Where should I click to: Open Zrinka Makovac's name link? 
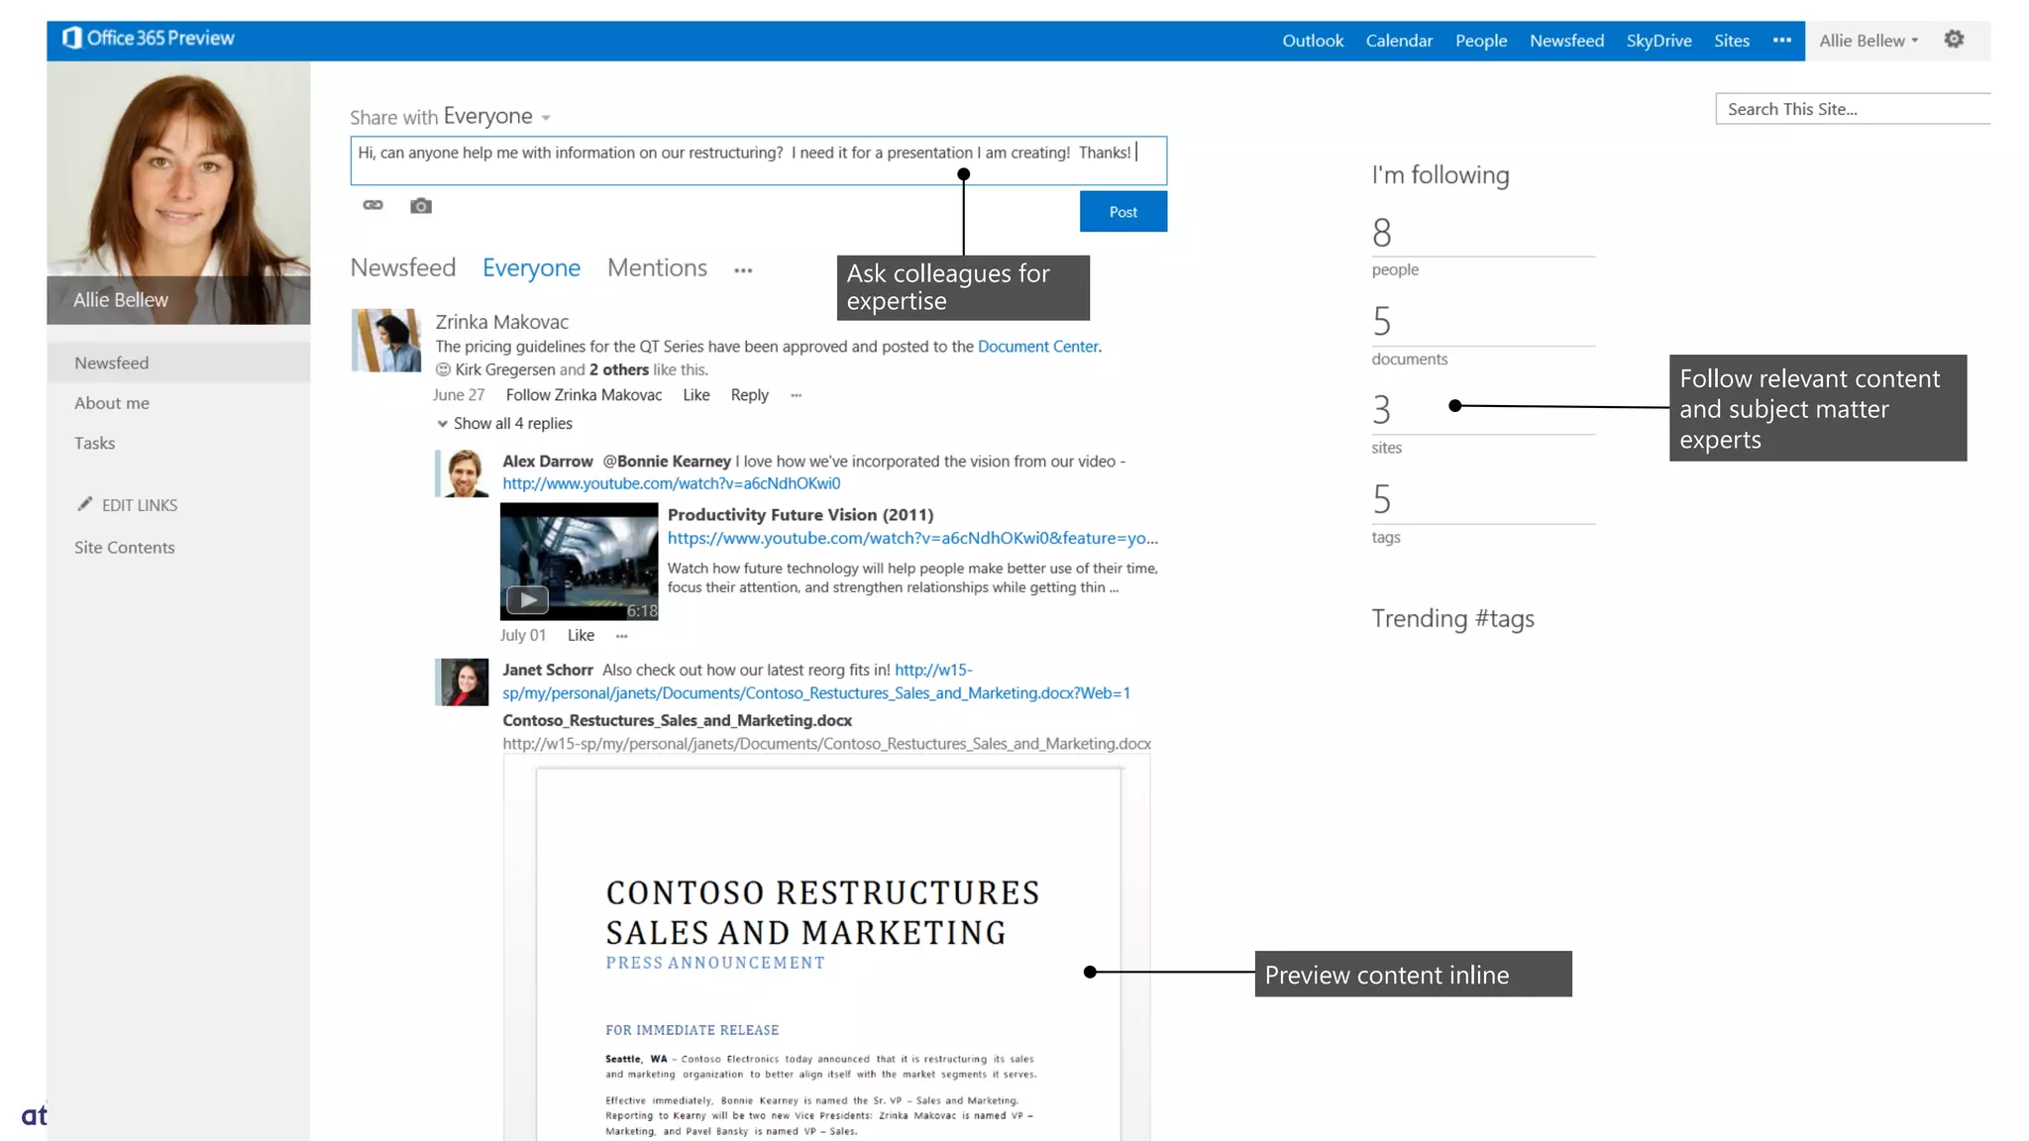coord(501,322)
